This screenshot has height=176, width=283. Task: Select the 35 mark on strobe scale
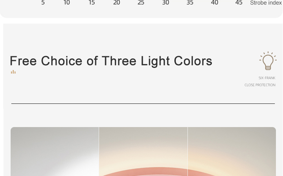190,2
